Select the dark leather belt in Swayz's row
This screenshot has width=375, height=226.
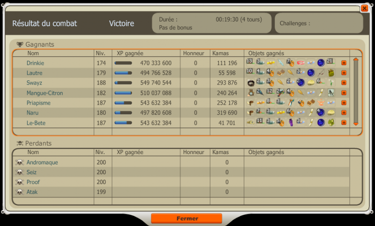(250, 83)
